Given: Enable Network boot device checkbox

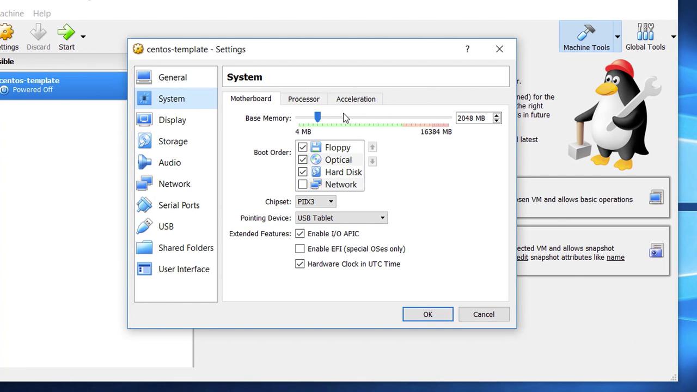Looking at the screenshot, I should (x=303, y=184).
